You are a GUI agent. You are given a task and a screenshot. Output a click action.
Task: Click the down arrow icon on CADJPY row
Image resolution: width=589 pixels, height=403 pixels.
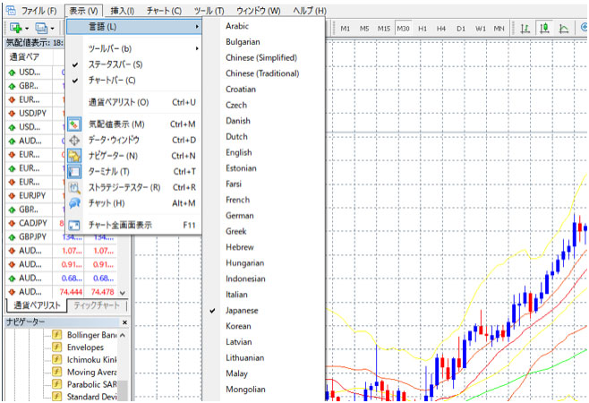pos(12,223)
